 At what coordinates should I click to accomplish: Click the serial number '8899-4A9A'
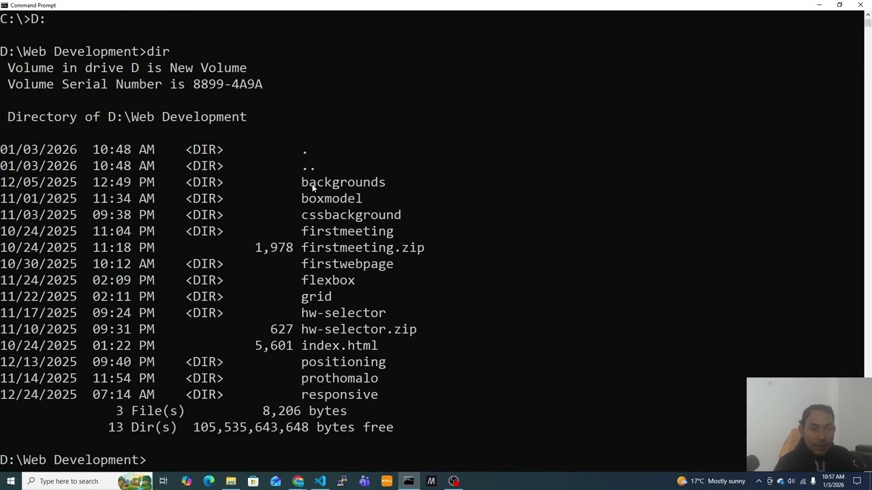(x=228, y=84)
